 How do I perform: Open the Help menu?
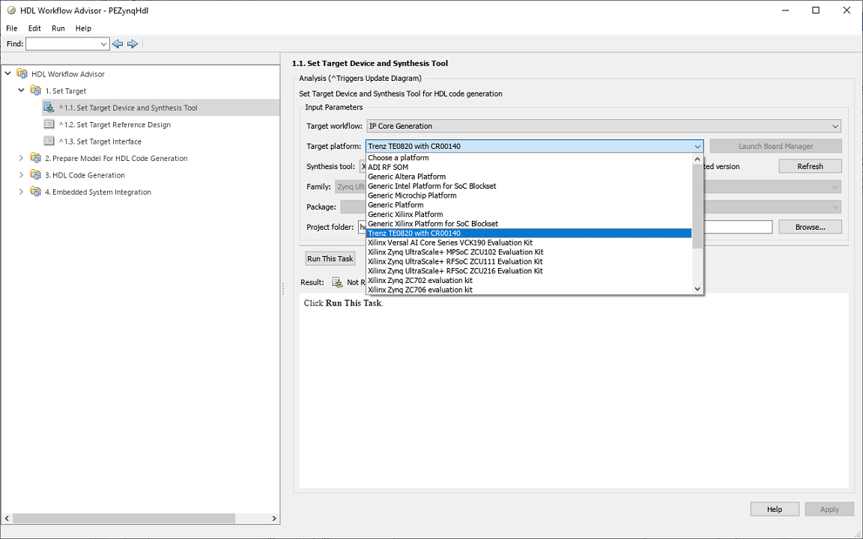pyautogui.click(x=84, y=28)
